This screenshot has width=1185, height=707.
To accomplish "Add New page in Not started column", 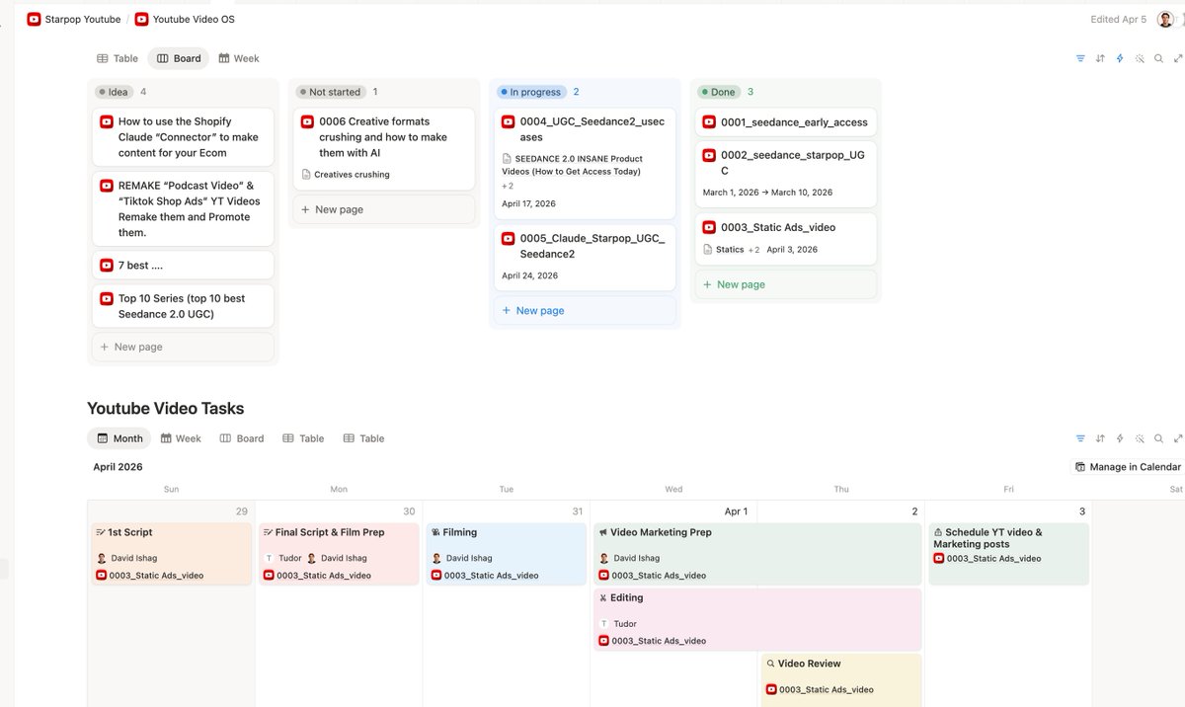I will [x=384, y=209].
